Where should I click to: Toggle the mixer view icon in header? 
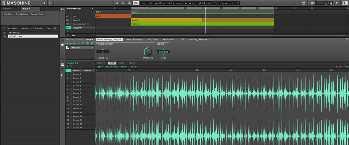51,3
